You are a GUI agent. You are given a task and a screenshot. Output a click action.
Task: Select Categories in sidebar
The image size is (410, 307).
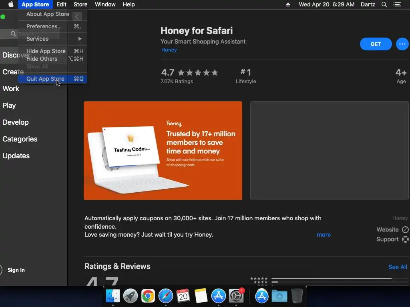[20, 139]
